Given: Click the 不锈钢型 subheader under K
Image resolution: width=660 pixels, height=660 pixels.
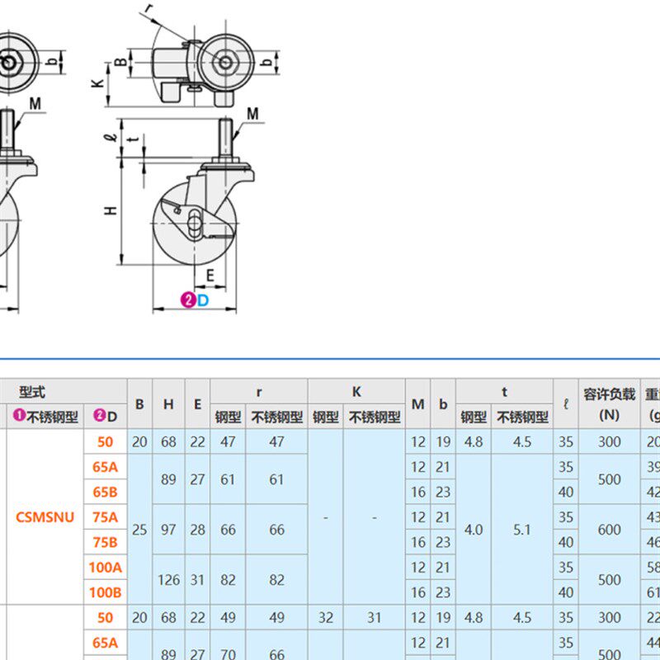Looking at the screenshot, I should (375, 417).
